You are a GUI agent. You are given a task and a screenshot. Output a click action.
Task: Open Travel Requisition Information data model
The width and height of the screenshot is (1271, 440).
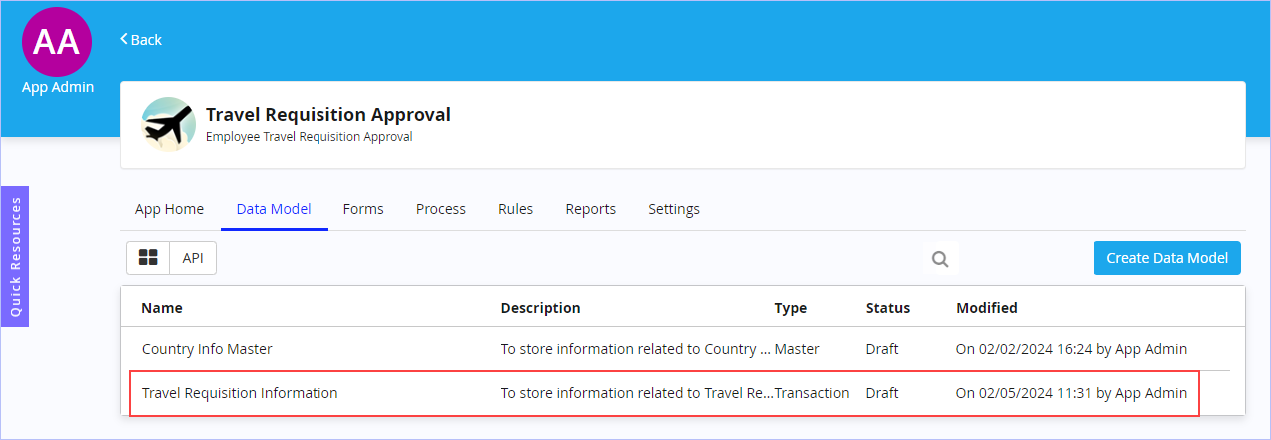coord(240,393)
